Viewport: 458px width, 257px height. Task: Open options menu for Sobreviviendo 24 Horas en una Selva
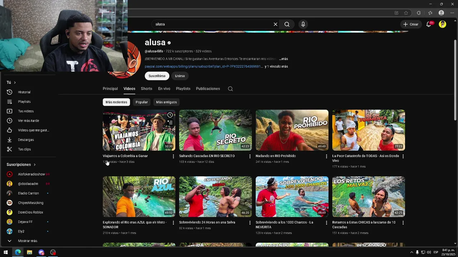point(250,223)
